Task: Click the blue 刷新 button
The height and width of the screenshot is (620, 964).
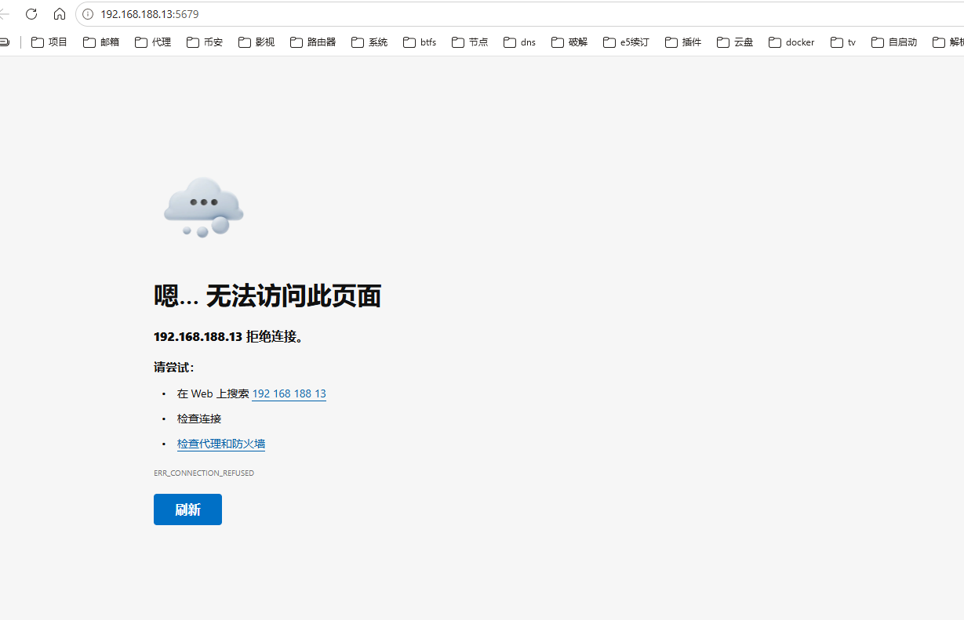Action: tap(187, 509)
